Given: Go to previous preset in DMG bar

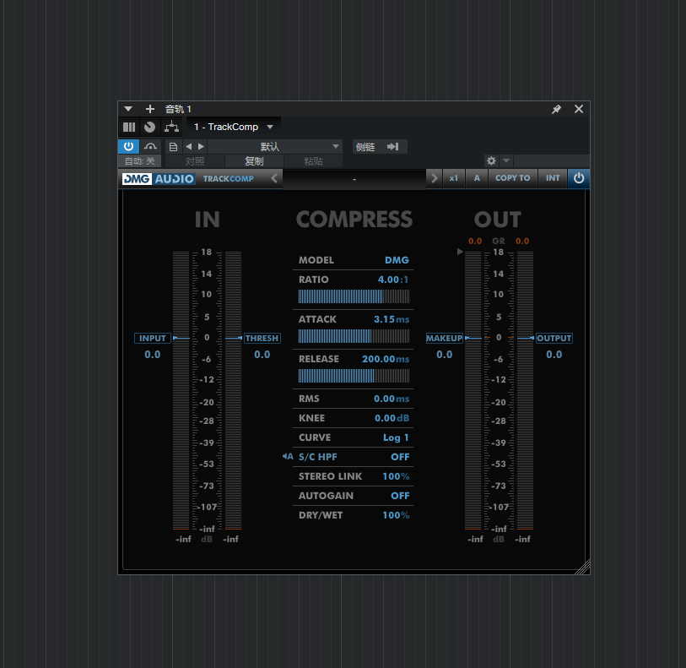Looking at the screenshot, I should 274,178.
